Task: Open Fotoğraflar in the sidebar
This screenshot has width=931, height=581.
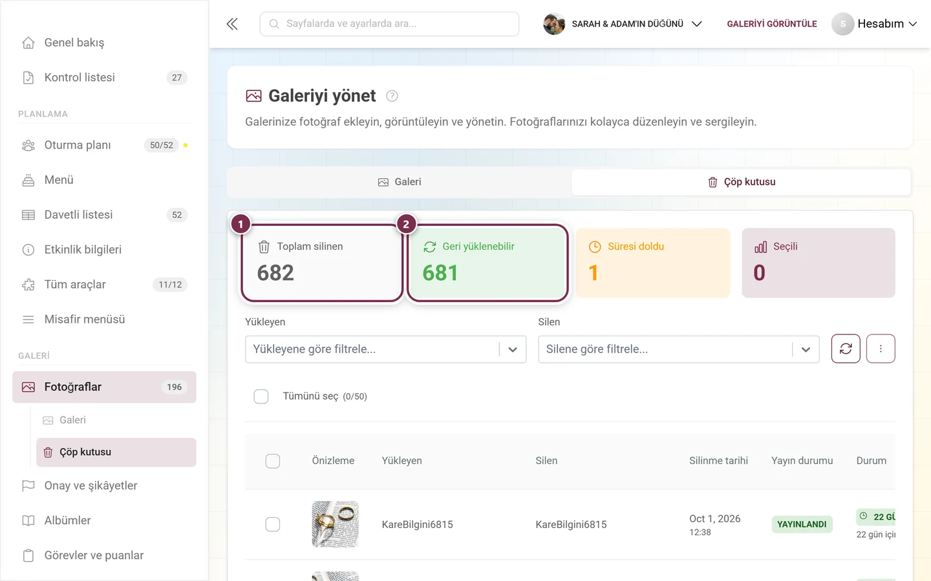Action: 104,387
